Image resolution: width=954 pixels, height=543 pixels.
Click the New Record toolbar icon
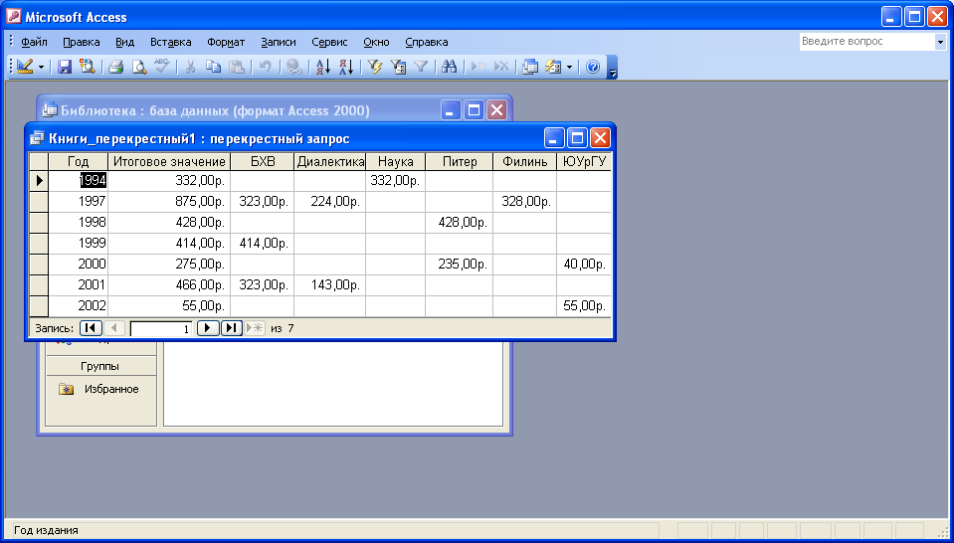[478, 67]
